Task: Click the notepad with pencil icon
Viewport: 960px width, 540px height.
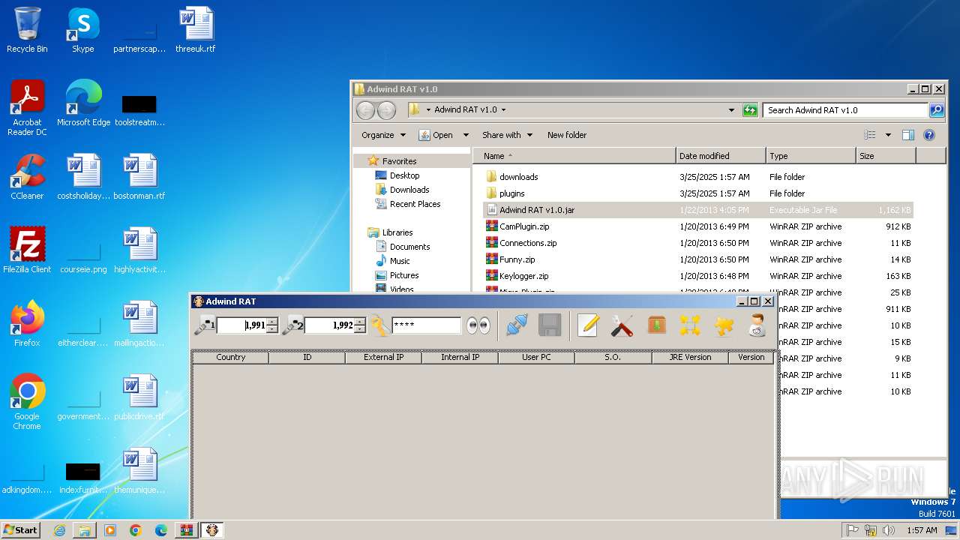Action: pos(588,325)
